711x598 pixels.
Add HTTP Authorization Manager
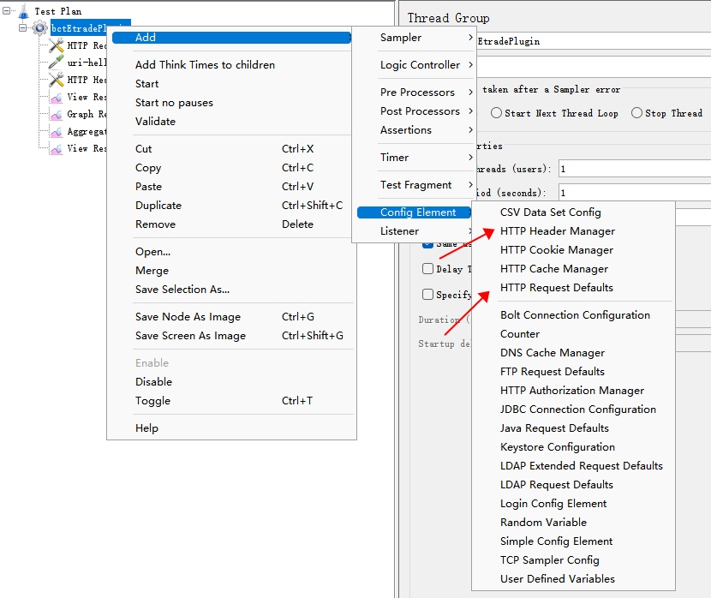(x=571, y=391)
